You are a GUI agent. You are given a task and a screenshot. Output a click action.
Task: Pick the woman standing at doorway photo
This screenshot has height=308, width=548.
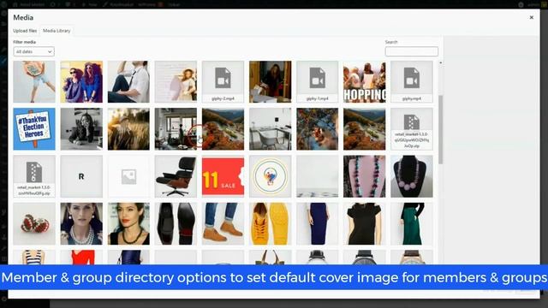pyautogui.click(x=271, y=82)
